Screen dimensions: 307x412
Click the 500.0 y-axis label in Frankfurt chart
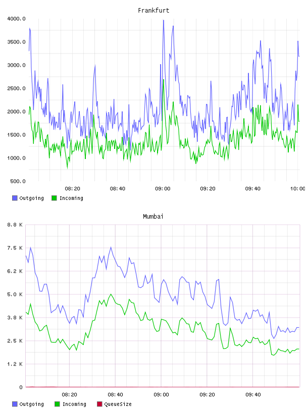pos(18,181)
